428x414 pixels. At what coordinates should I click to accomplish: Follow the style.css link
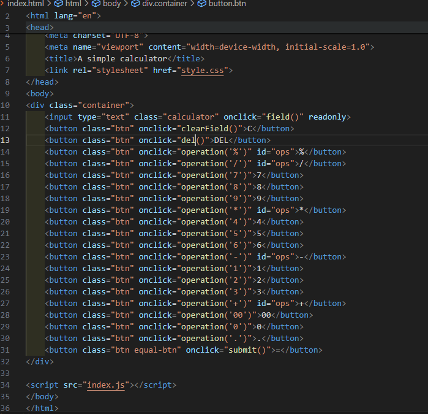[202, 71]
